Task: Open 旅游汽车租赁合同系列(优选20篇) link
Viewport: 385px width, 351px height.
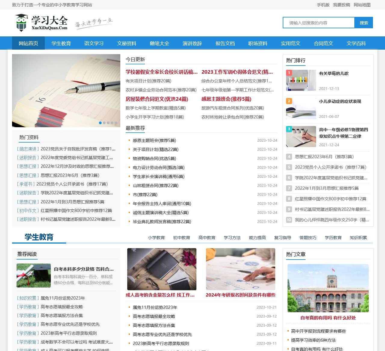Action: coord(233,108)
